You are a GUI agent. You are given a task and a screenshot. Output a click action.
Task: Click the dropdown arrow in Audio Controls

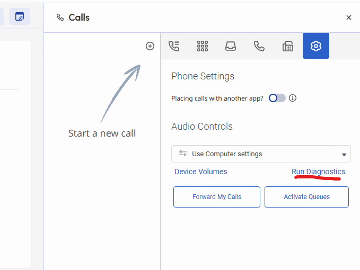(x=344, y=155)
